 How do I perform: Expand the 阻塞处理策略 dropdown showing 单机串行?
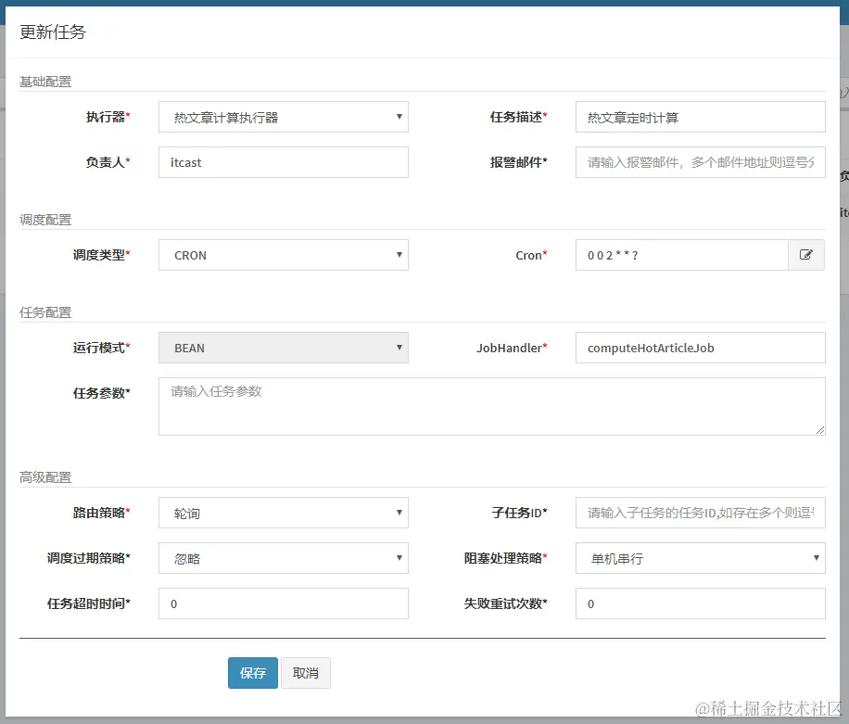(700, 558)
